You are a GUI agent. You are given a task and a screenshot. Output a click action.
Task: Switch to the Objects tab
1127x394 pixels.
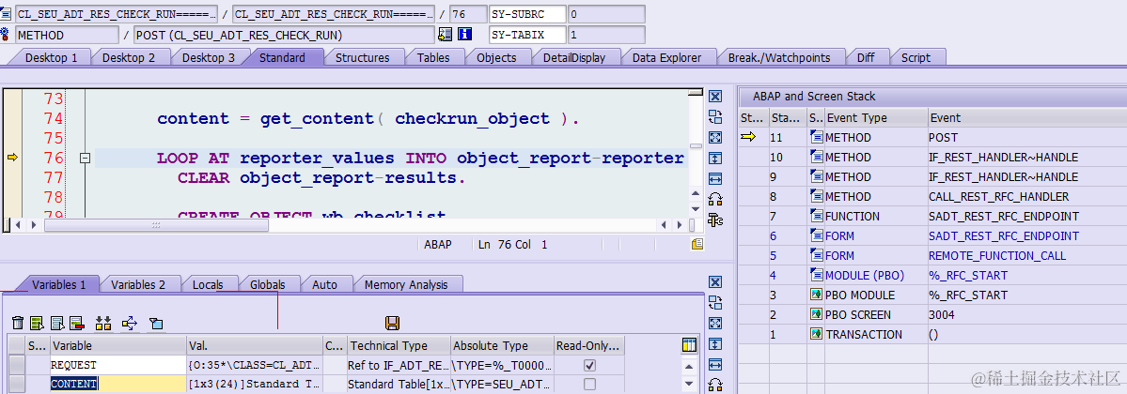(x=496, y=57)
